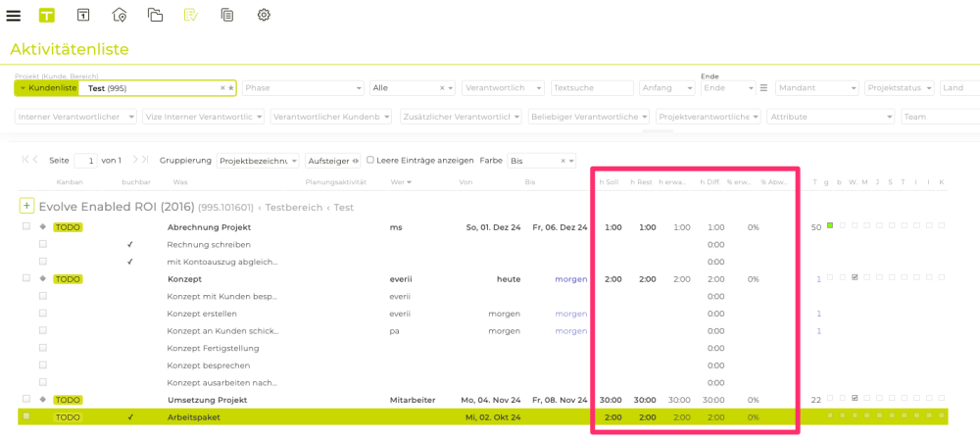Select Konzept erstellen row checkbox
Viewport: 980px width, 438px height.
(43, 313)
